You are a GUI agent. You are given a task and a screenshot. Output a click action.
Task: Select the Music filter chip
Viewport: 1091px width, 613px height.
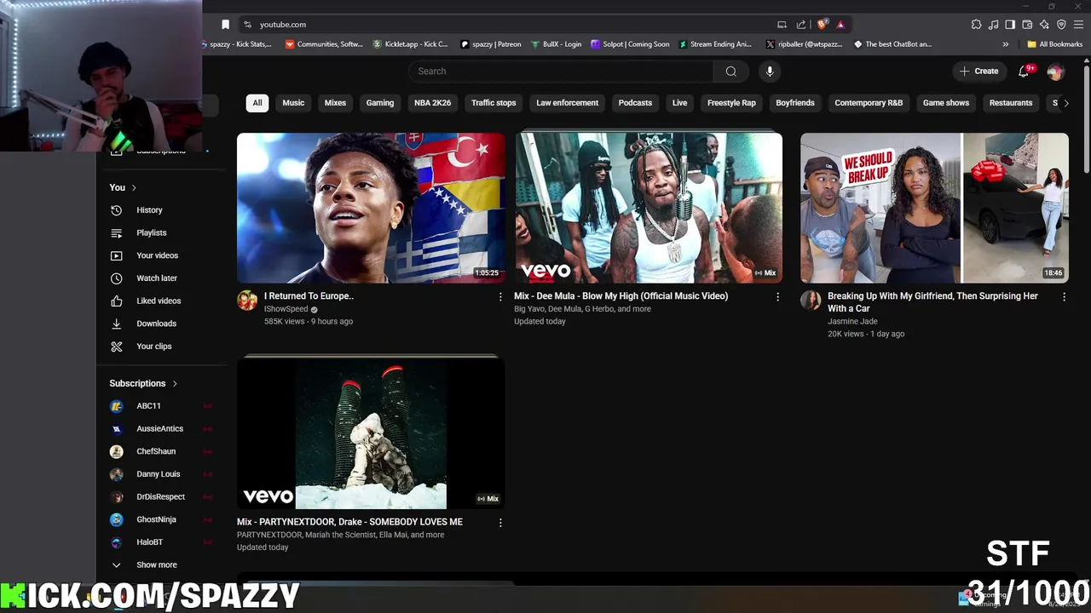coord(293,103)
